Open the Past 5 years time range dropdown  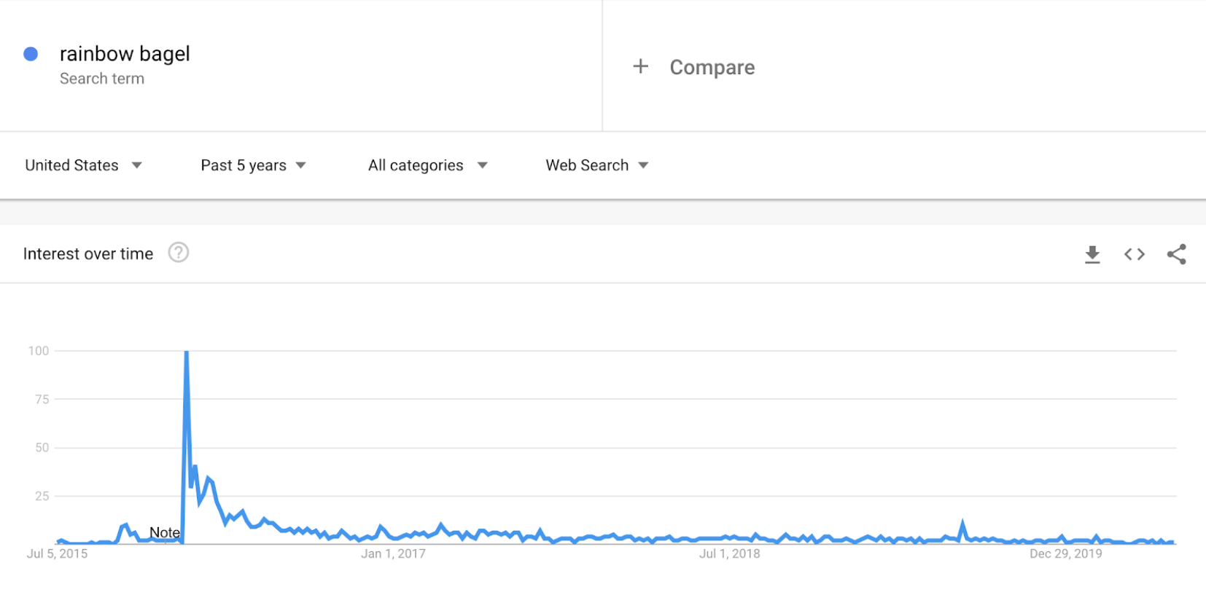click(253, 165)
